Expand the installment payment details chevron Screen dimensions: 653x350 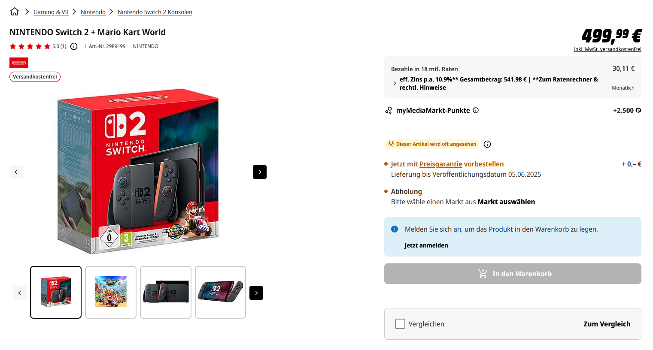point(395,83)
